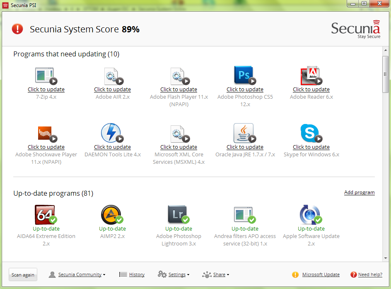Viewport: 391px width, 289px height.
Task: Open the Adobe Photoshop Lightroom icon
Action: click(179, 215)
